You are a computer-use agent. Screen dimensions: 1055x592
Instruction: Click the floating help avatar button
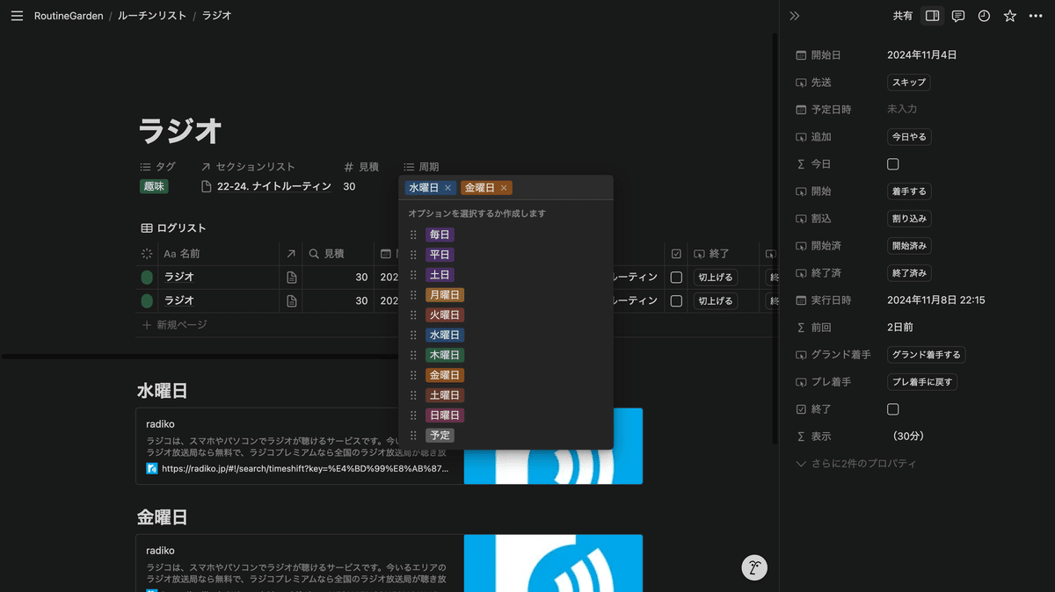[x=754, y=567]
